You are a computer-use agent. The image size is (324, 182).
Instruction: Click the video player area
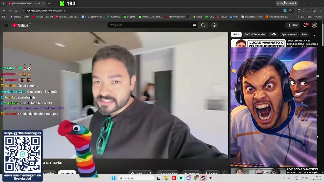115,95
